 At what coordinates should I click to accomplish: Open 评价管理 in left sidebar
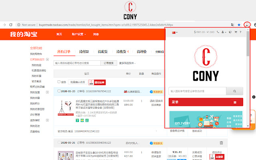[35, 115]
